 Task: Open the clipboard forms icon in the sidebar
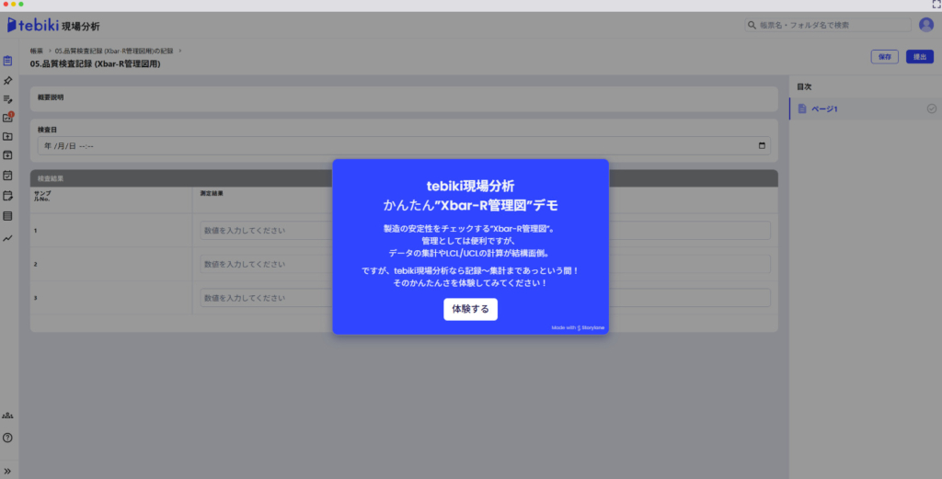[x=8, y=61]
